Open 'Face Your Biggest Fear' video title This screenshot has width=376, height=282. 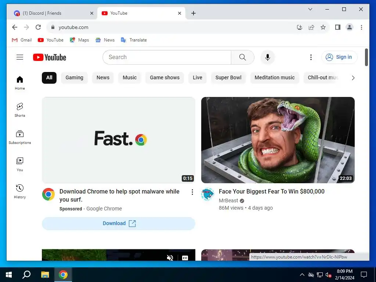271,191
